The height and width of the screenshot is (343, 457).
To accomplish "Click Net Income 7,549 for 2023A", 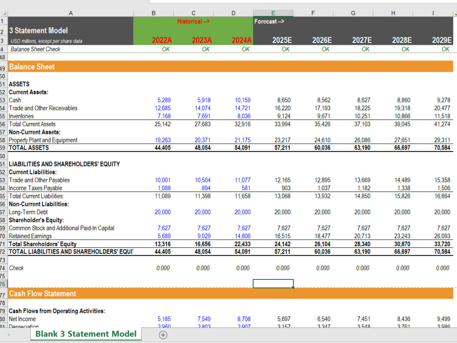I will 204,319.
